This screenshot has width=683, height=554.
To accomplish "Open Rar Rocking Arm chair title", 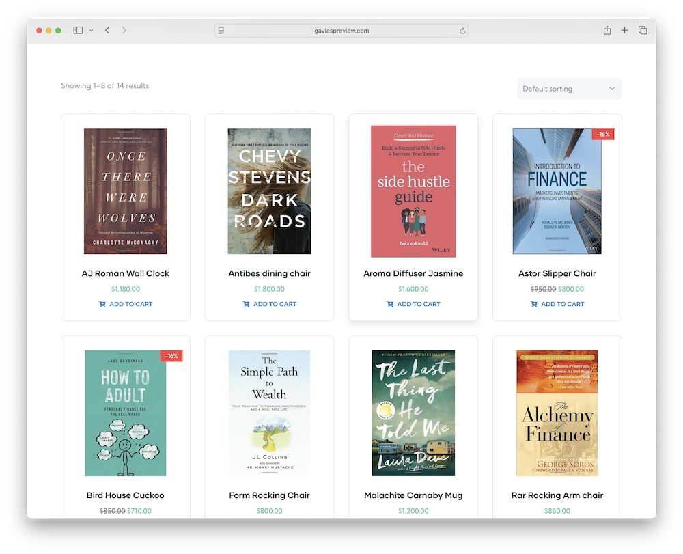I will point(557,495).
